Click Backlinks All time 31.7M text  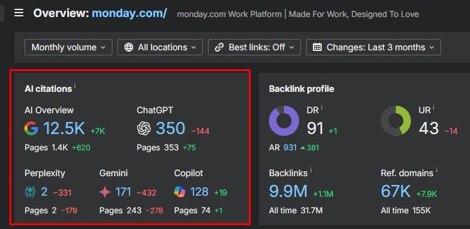pos(296,211)
